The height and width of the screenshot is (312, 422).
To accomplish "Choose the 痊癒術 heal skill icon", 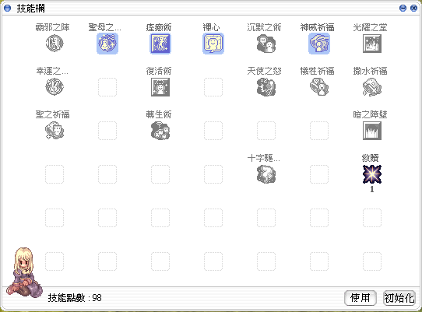I will (160, 44).
